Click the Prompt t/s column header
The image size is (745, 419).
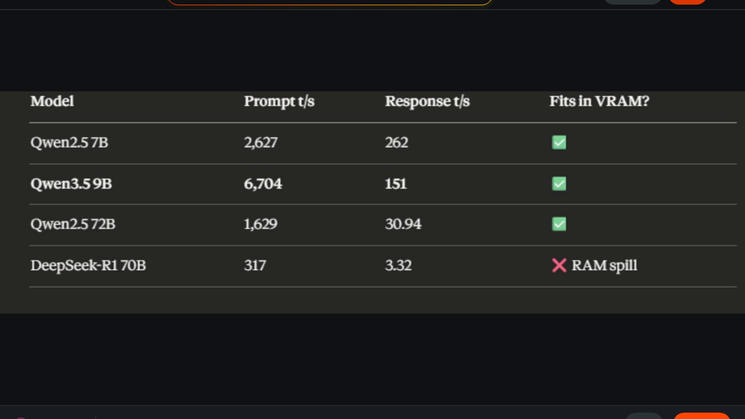click(x=279, y=101)
